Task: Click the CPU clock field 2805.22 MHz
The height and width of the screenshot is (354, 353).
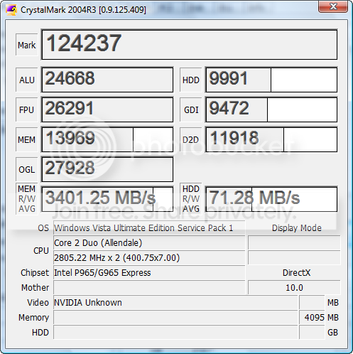Action: pyautogui.click(x=149, y=258)
